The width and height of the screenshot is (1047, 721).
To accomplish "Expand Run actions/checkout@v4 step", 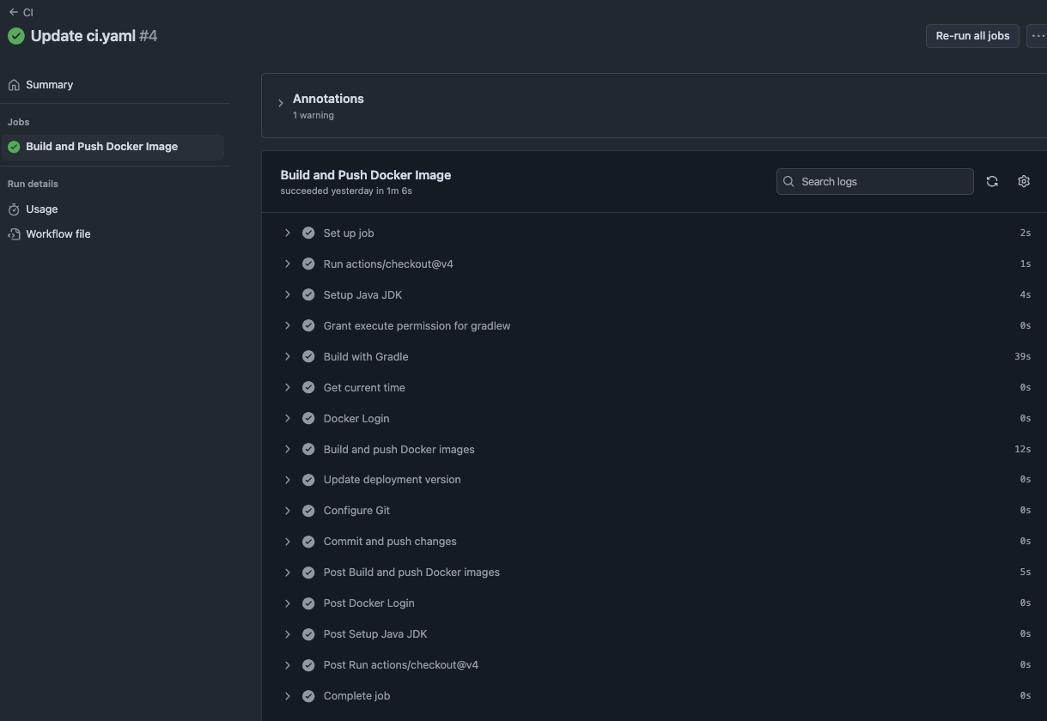I will tap(288, 264).
